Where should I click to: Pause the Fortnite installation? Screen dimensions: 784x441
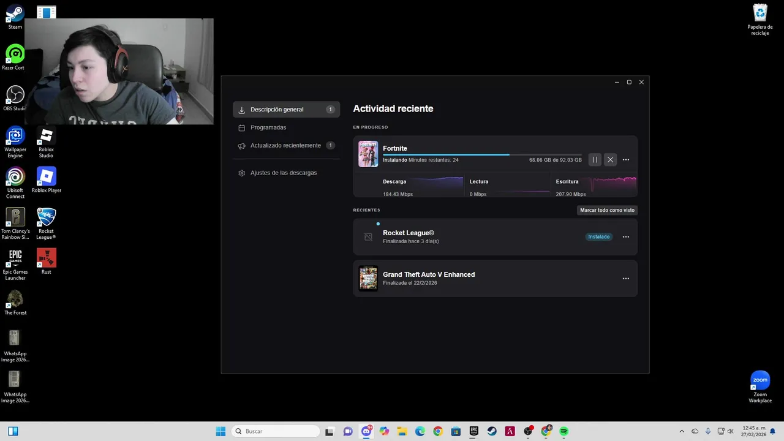pos(595,160)
